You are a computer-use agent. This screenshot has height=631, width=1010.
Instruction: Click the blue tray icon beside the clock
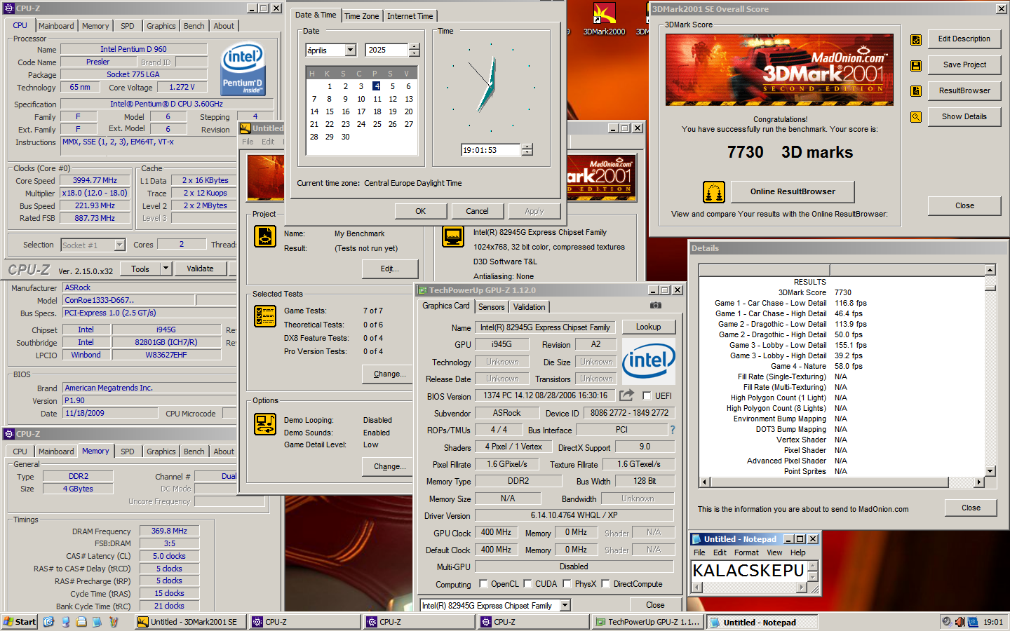point(972,622)
